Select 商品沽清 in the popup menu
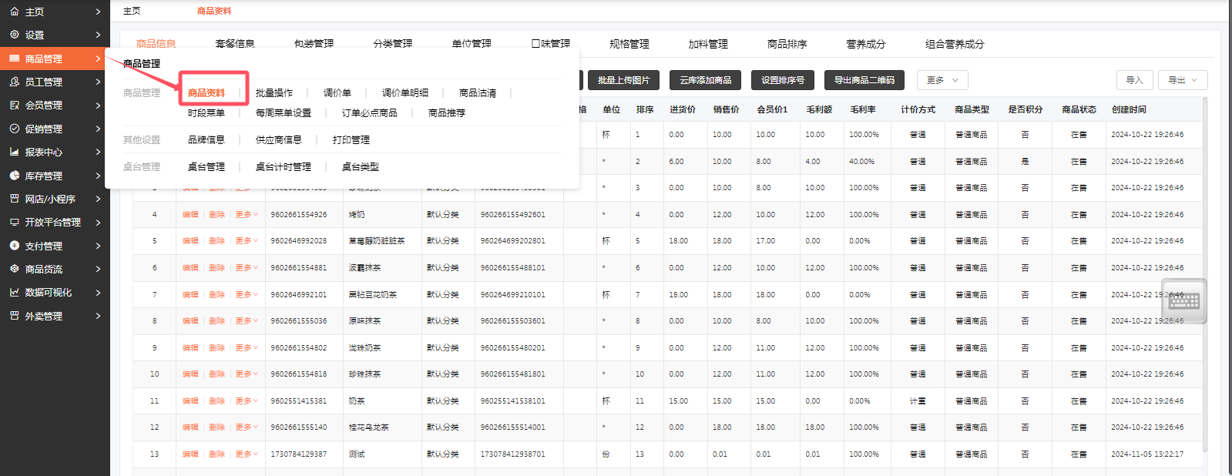This screenshot has width=1232, height=476. 477,92
